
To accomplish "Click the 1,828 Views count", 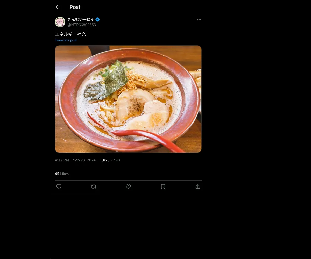I will (x=110, y=160).
